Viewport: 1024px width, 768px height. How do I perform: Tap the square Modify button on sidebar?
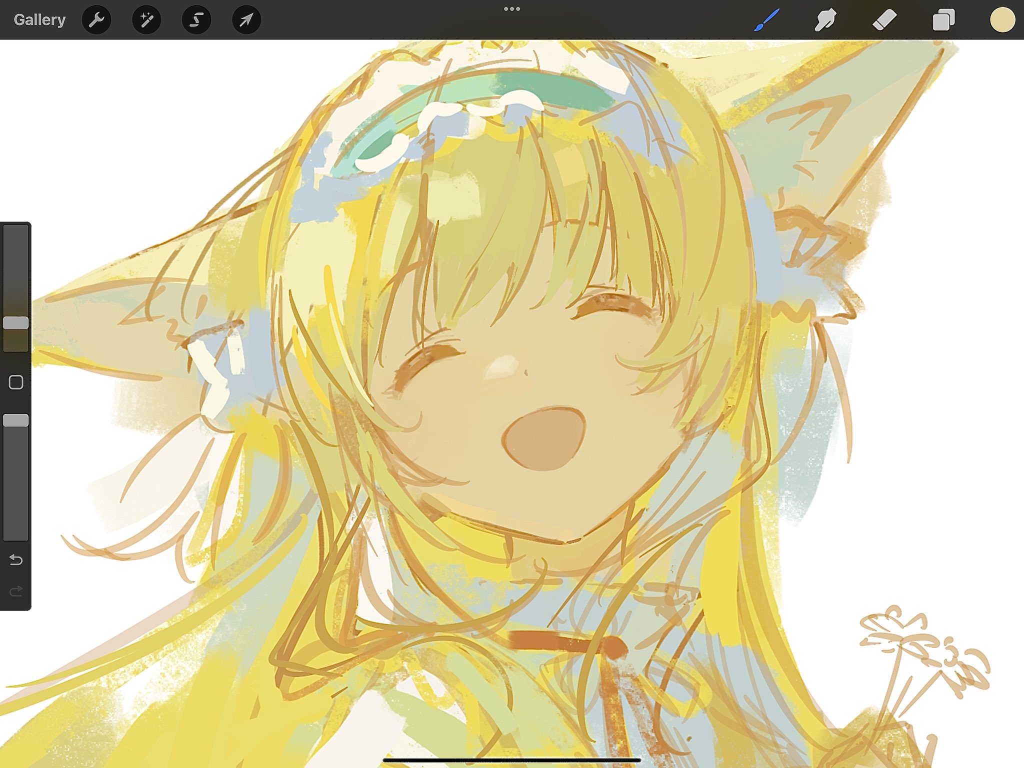coord(15,382)
